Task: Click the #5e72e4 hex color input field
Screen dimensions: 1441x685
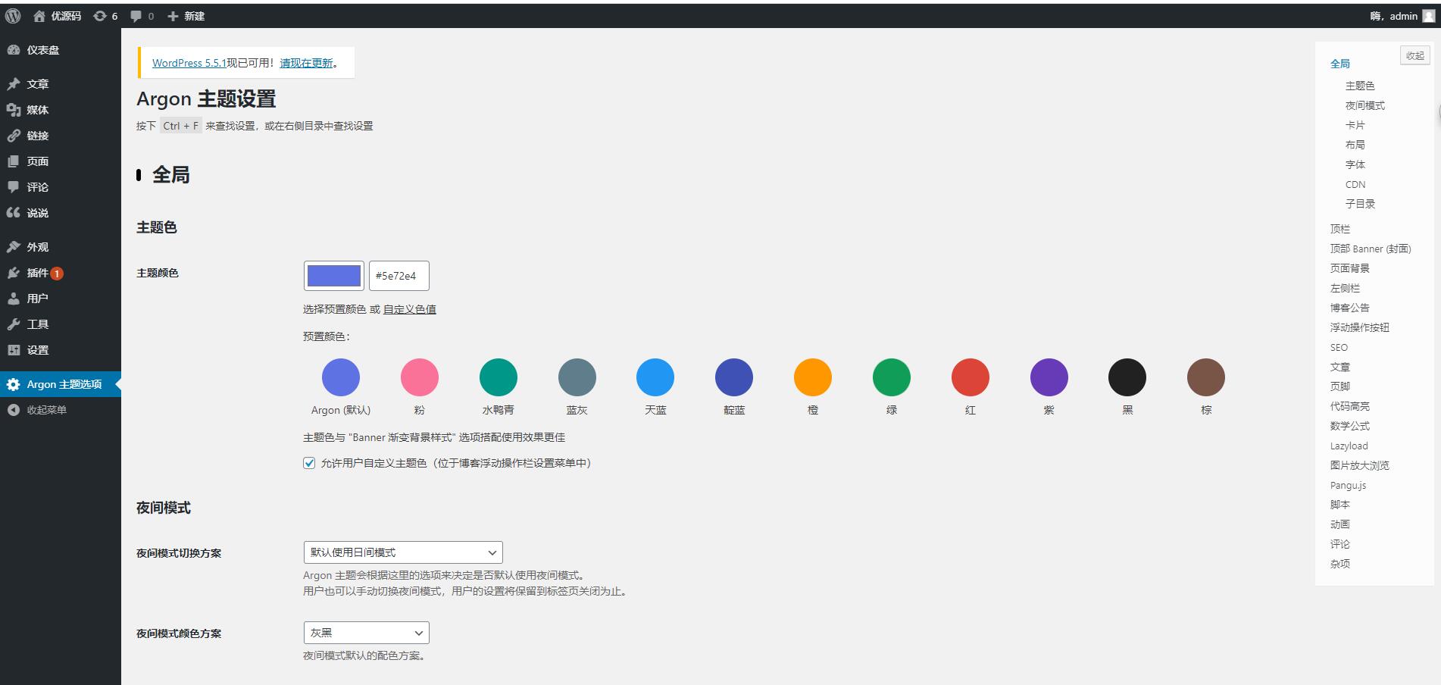Action: tap(399, 276)
